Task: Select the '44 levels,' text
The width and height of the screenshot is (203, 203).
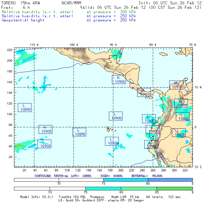Action: point(155,197)
